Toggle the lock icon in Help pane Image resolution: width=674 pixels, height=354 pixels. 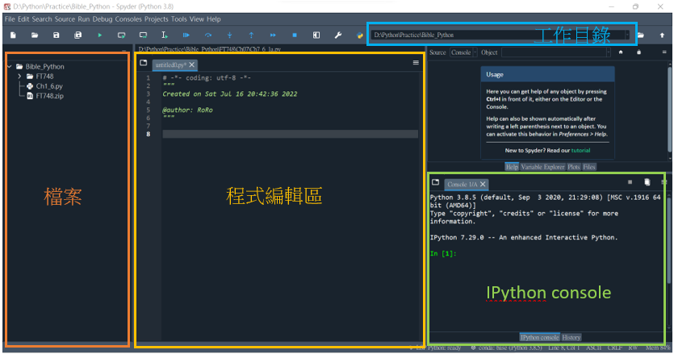tap(638, 52)
